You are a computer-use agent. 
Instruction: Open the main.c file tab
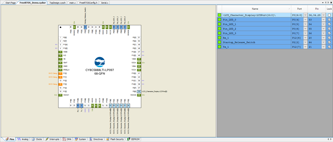(x=72, y=2)
